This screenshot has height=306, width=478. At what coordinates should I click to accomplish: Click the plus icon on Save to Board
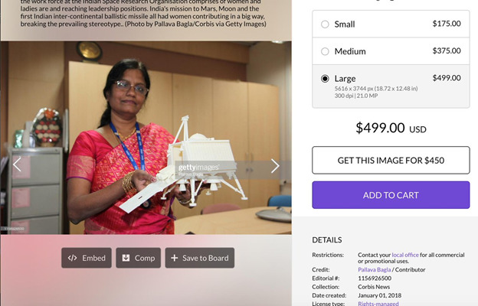pos(174,258)
